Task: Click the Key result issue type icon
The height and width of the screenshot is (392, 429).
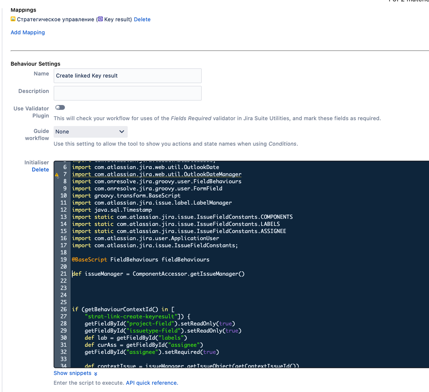Action: (100, 19)
